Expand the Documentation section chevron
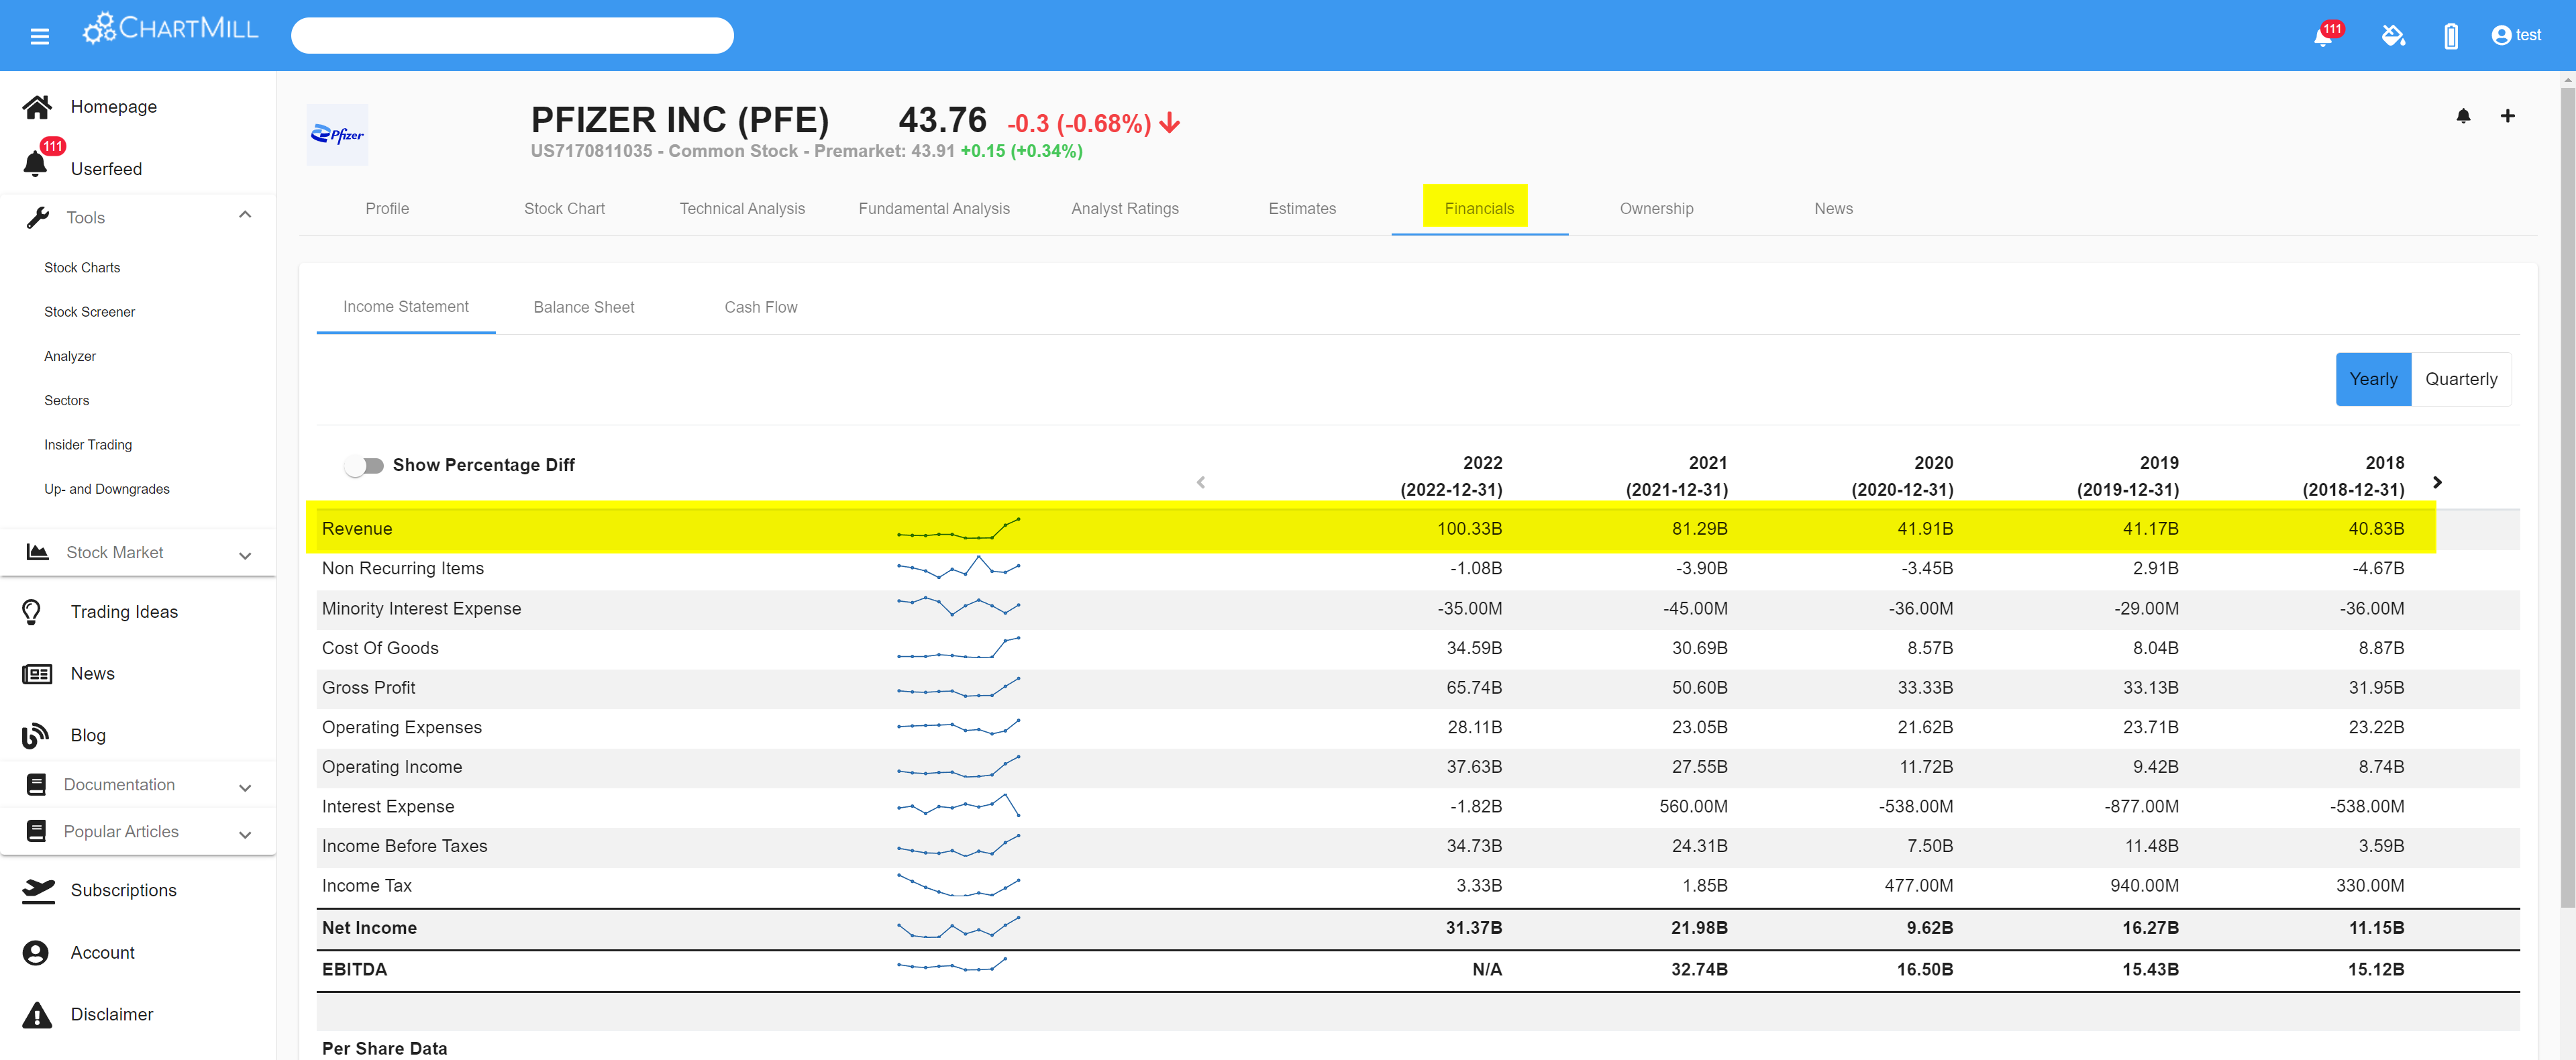The width and height of the screenshot is (2576, 1060). [x=245, y=788]
